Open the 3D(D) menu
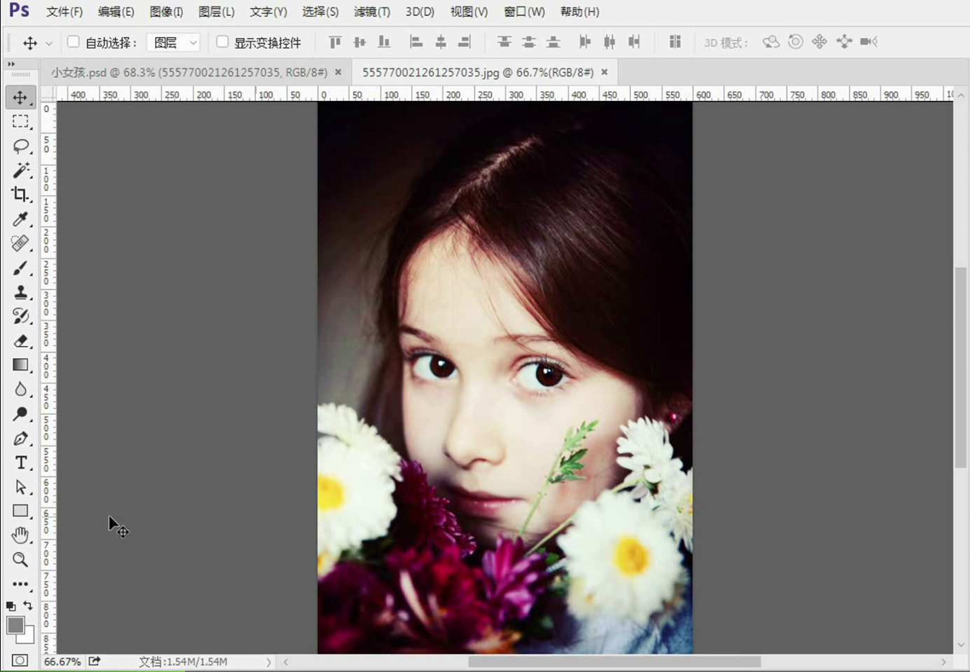The height and width of the screenshot is (672, 970). (420, 12)
